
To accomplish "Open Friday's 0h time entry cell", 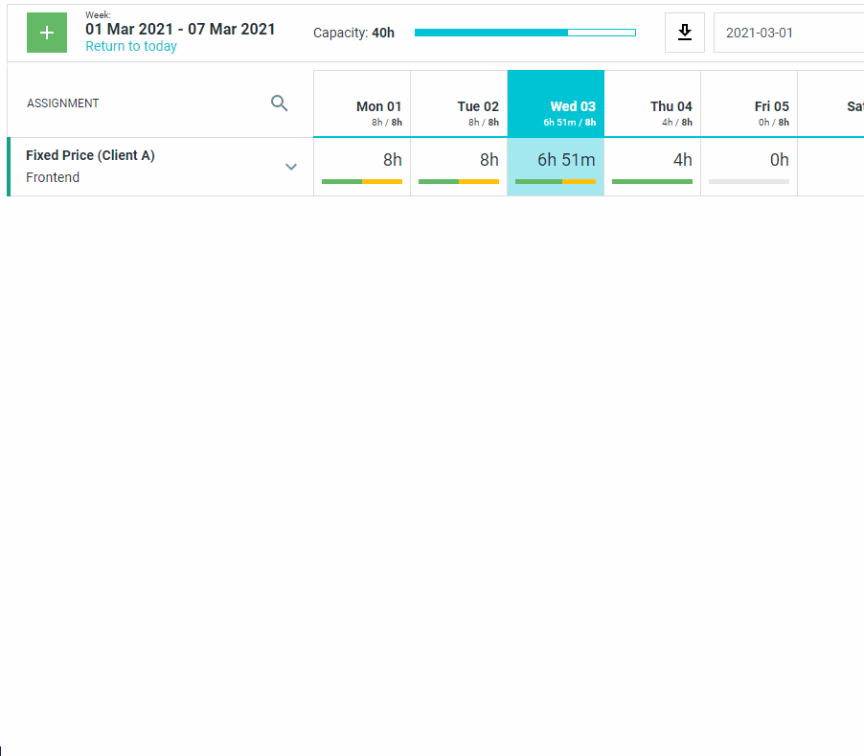I will 749,167.
